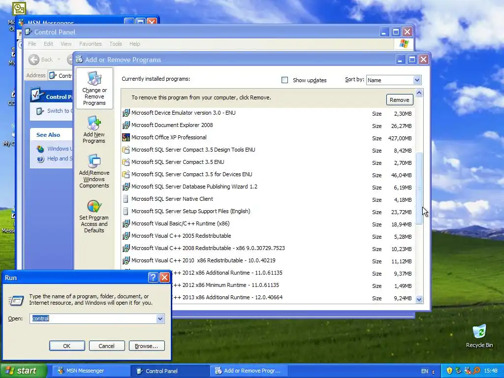Click icon of SQL Server Database Publishing Wizard
504x378 pixels.
click(126, 187)
